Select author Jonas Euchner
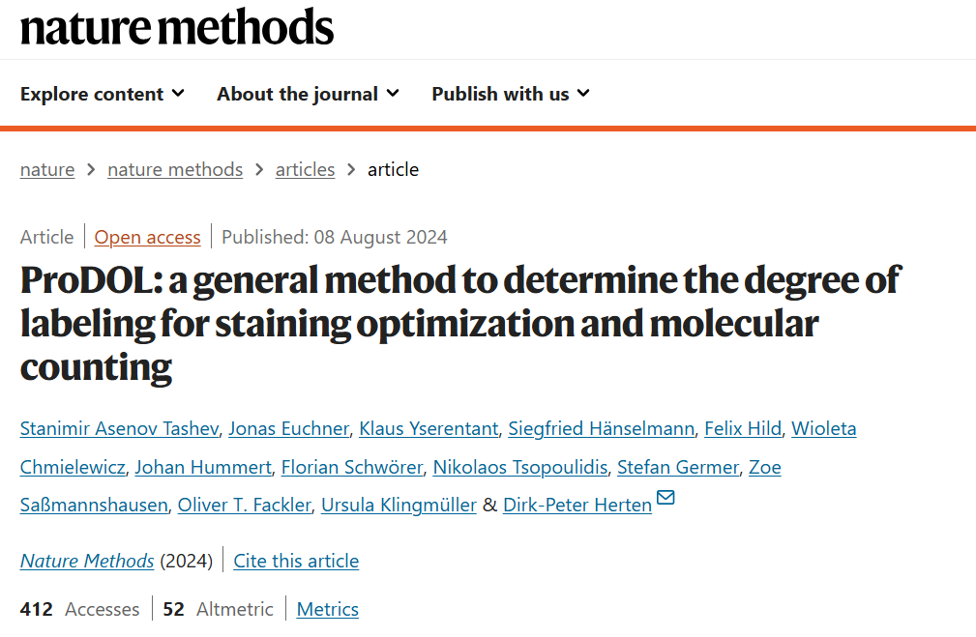This screenshot has height=637, width=976. click(289, 428)
